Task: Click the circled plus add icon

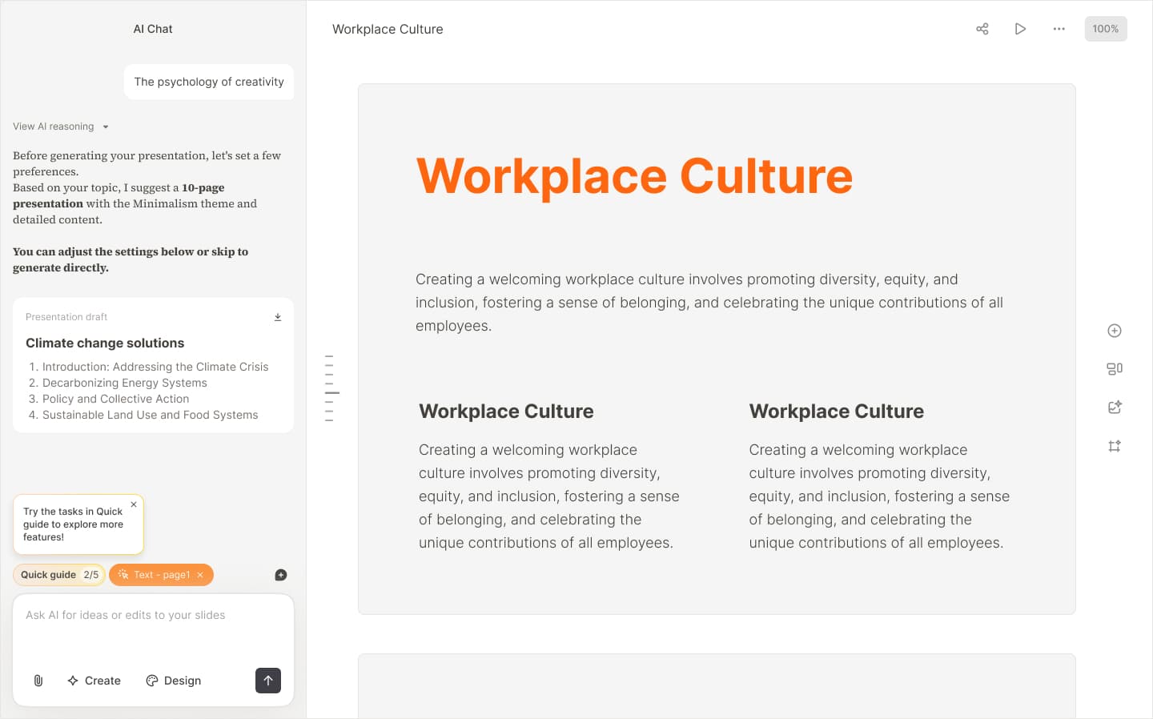Action: point(1114,331)
